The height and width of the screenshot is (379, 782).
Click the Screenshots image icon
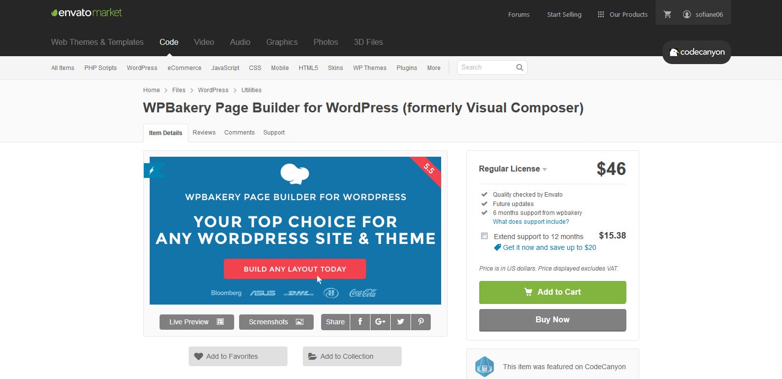click(x=299, y=322)
